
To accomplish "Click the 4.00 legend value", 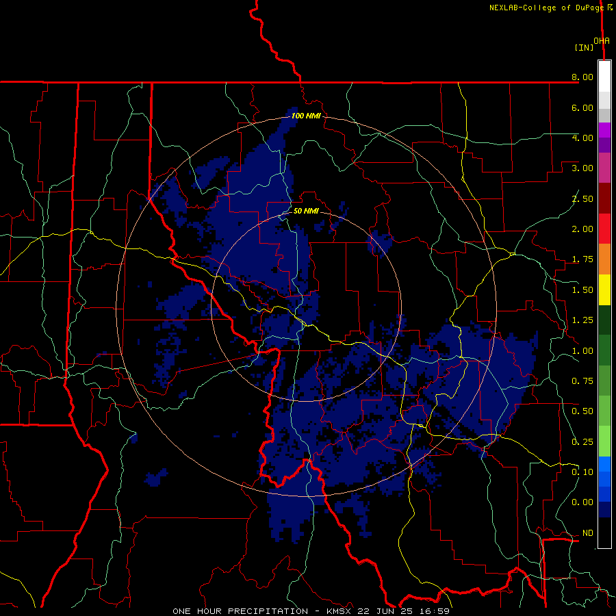I will (582, 138).
